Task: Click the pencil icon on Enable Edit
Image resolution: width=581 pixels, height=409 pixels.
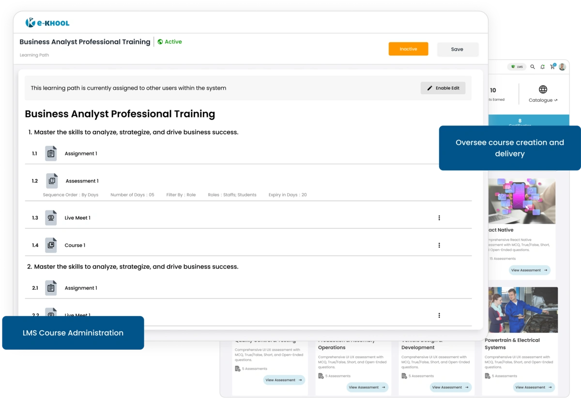Action: 430,88
